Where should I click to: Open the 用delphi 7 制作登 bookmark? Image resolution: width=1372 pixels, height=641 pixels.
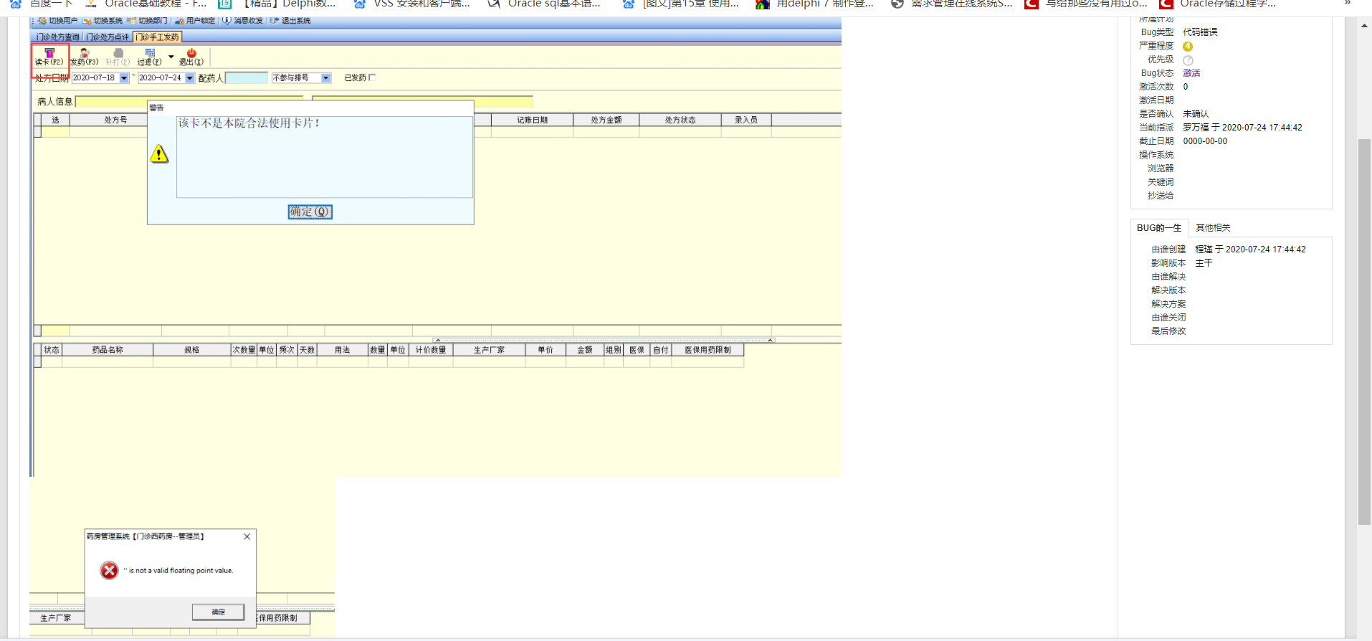click(x=815, y=4)
